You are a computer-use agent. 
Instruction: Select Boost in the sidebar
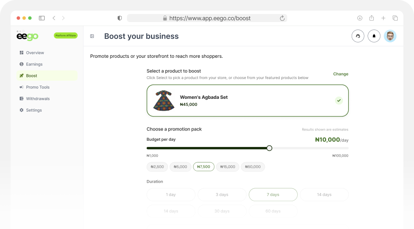click(x=47, y=75)
